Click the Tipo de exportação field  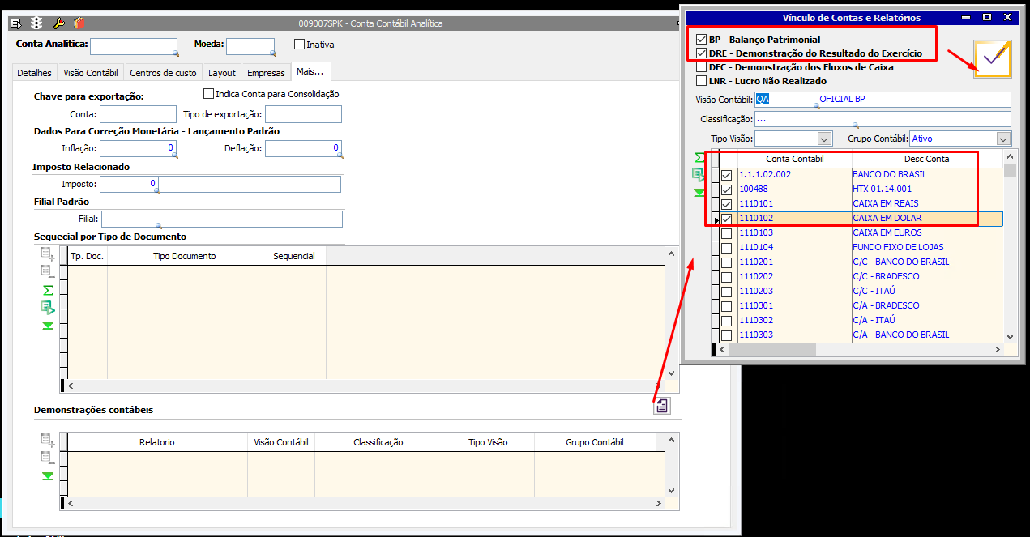click(x=303, y=114)
